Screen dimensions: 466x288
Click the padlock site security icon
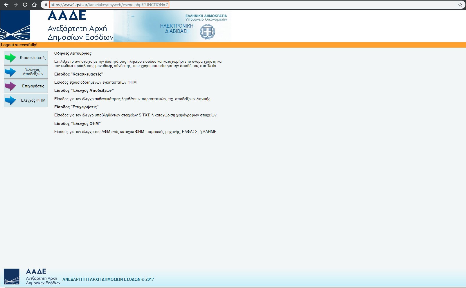(x=46, y=5)
